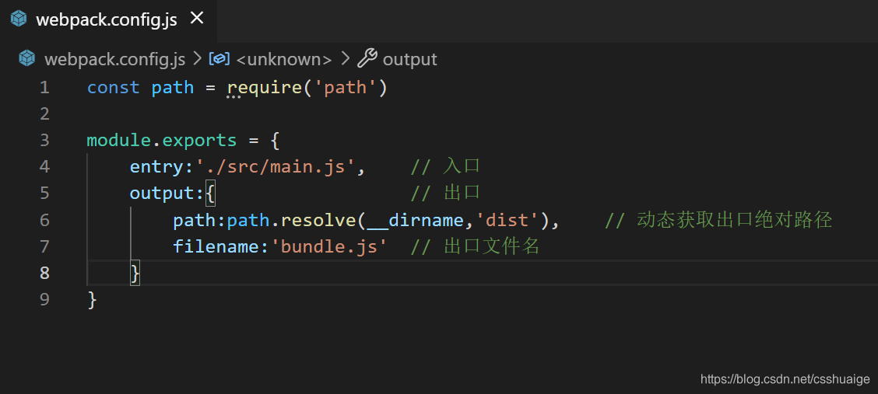Image resolution: width=878 pixels, height=394 pixels.
Task: Expand chevron after webpack.config.js breadcrumb
Action: 197,59
